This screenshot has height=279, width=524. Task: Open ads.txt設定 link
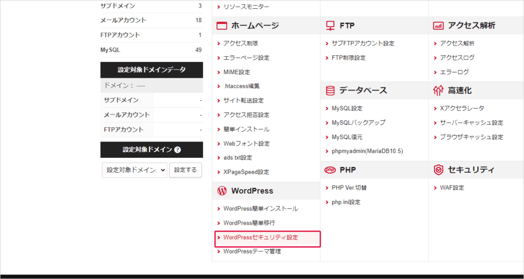coord(237,157)
